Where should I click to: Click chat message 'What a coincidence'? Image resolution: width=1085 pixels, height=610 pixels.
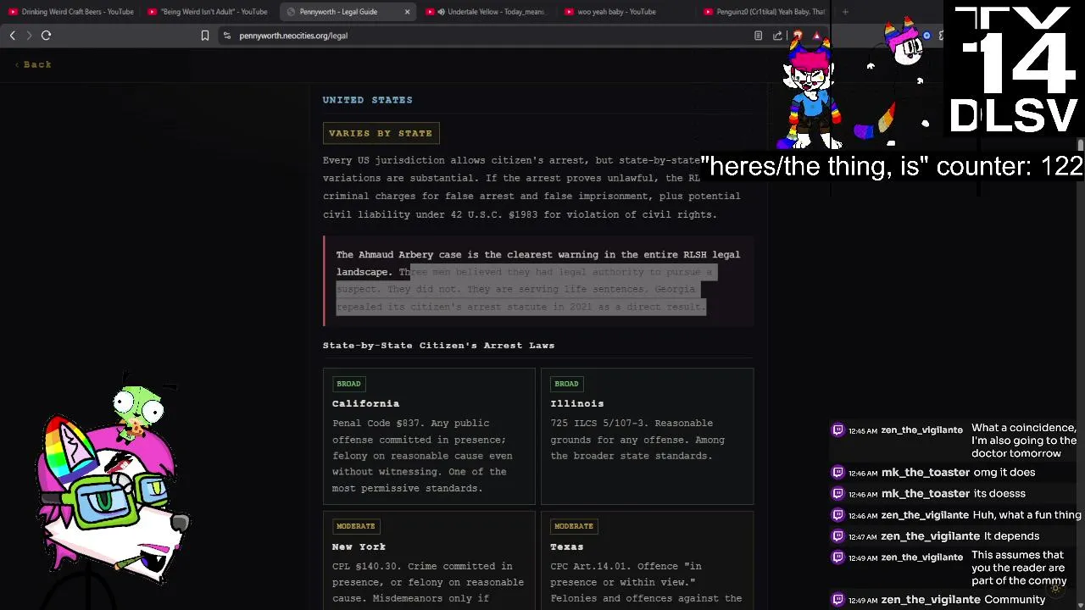(1024, 441)
